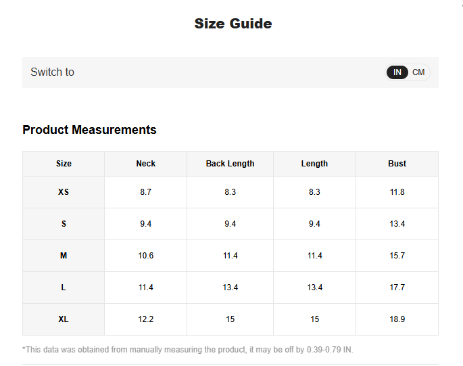Select the L size row label
463x366 pixels.
[64, 288]
